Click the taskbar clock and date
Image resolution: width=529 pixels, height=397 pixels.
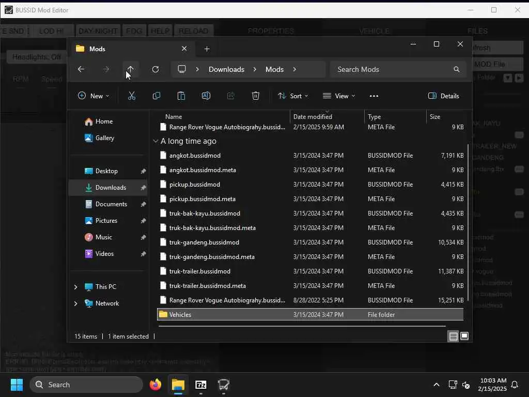click(492, 385)
